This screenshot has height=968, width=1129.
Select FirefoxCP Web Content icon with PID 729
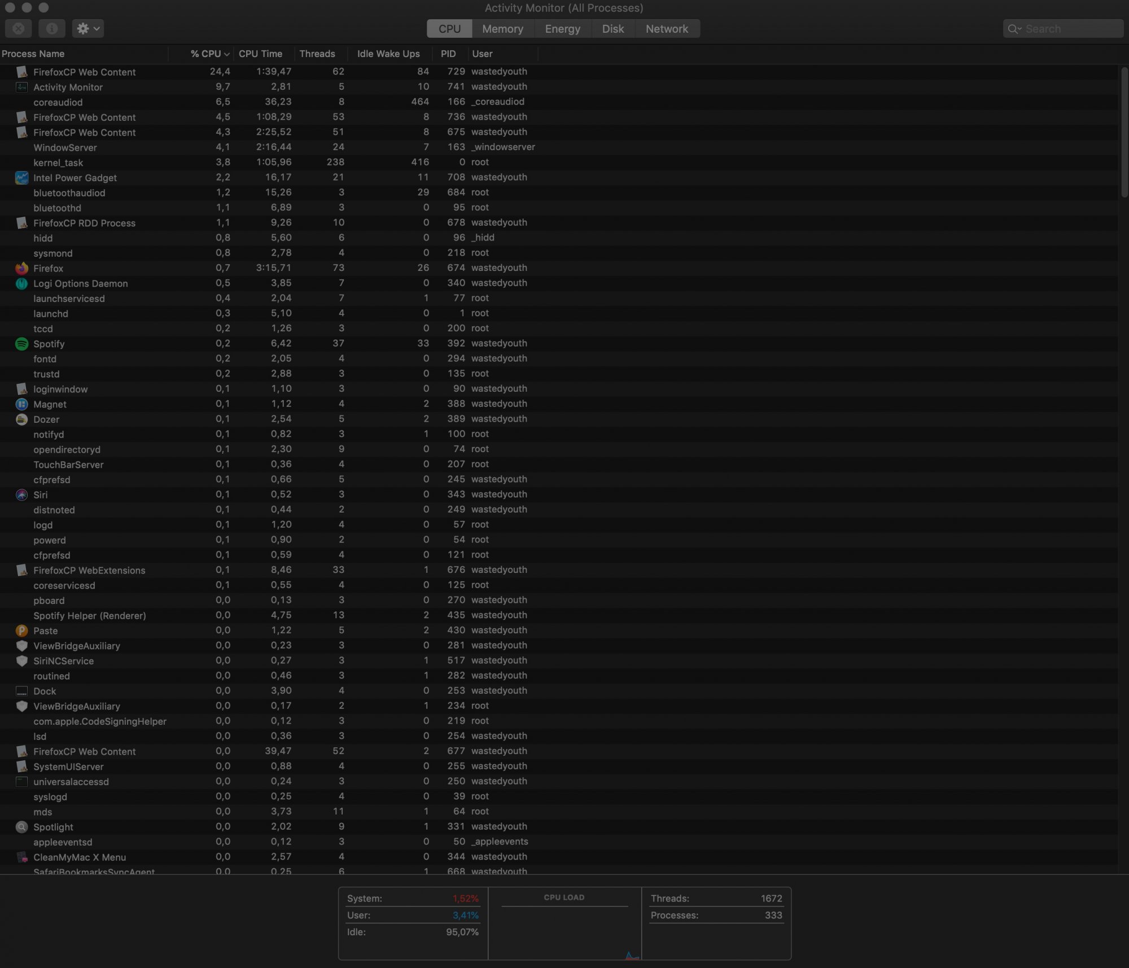(x=21, y=72)
